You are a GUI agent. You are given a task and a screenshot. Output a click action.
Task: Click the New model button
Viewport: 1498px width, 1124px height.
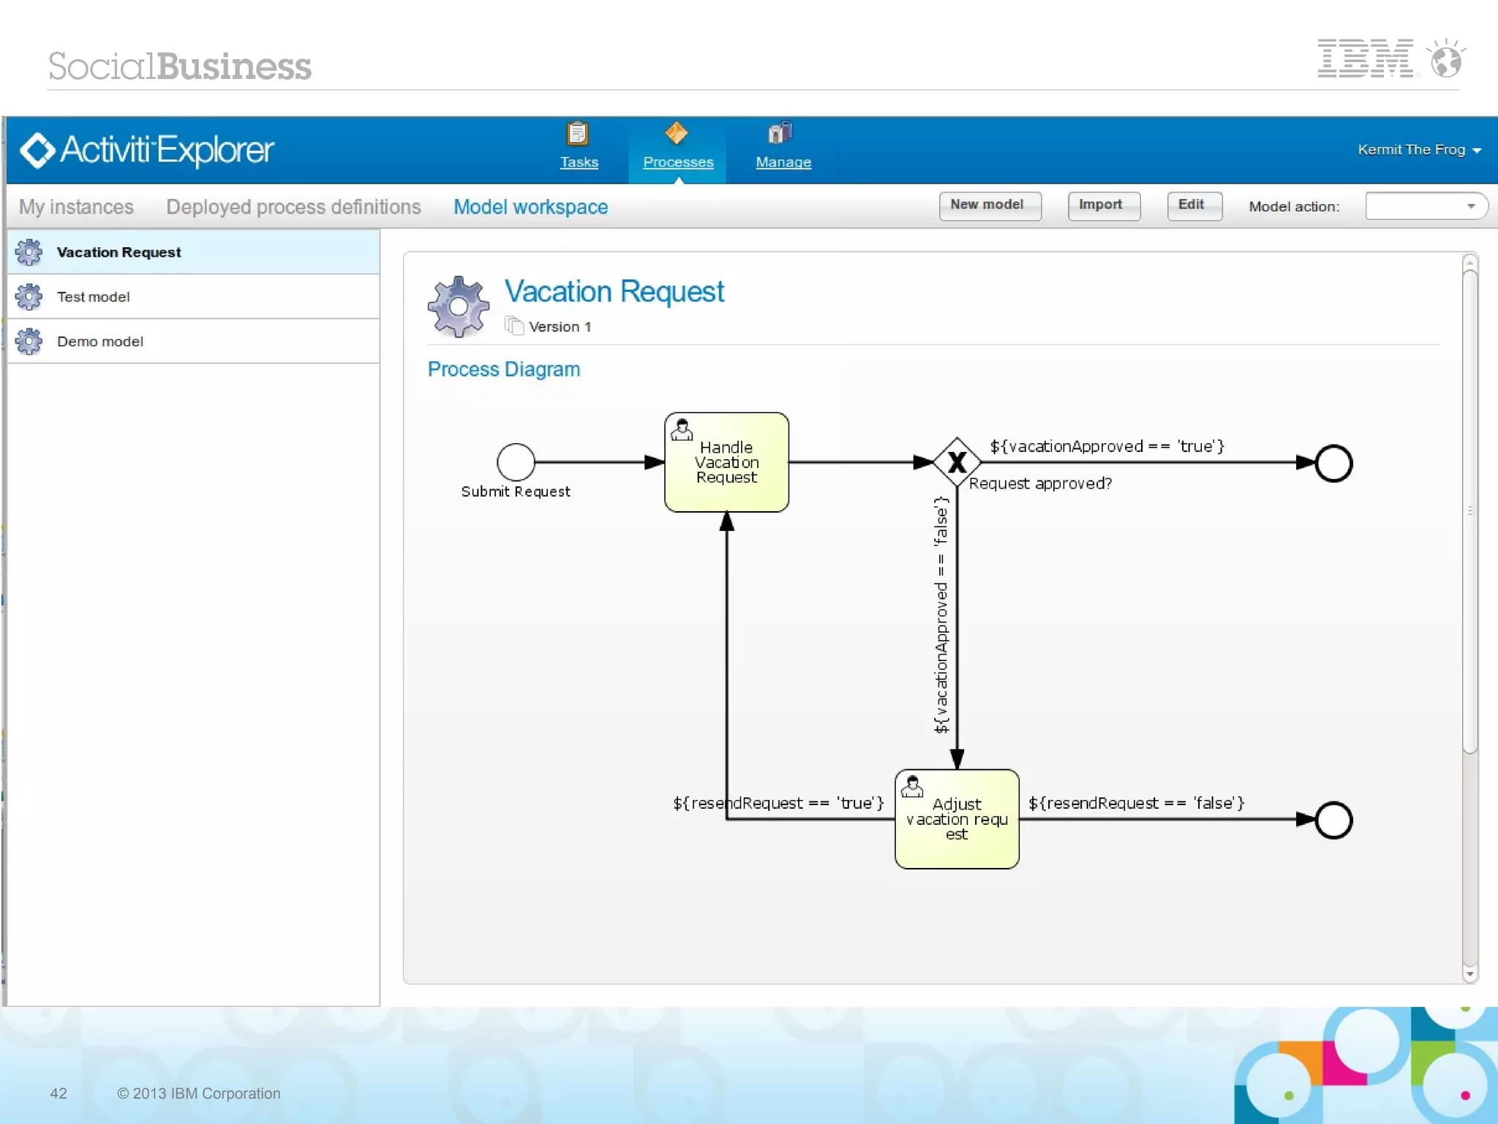coord(989,205)
